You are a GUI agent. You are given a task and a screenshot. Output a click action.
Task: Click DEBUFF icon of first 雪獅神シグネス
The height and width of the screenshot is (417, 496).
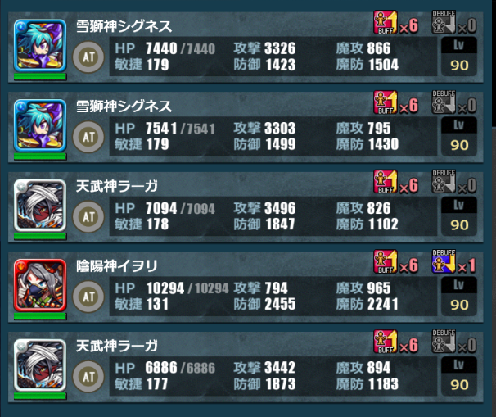tap(444, 22)
